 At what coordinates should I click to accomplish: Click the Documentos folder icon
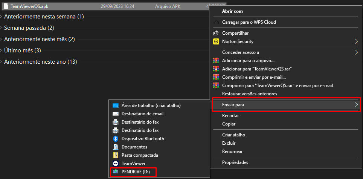pos(116,147)
